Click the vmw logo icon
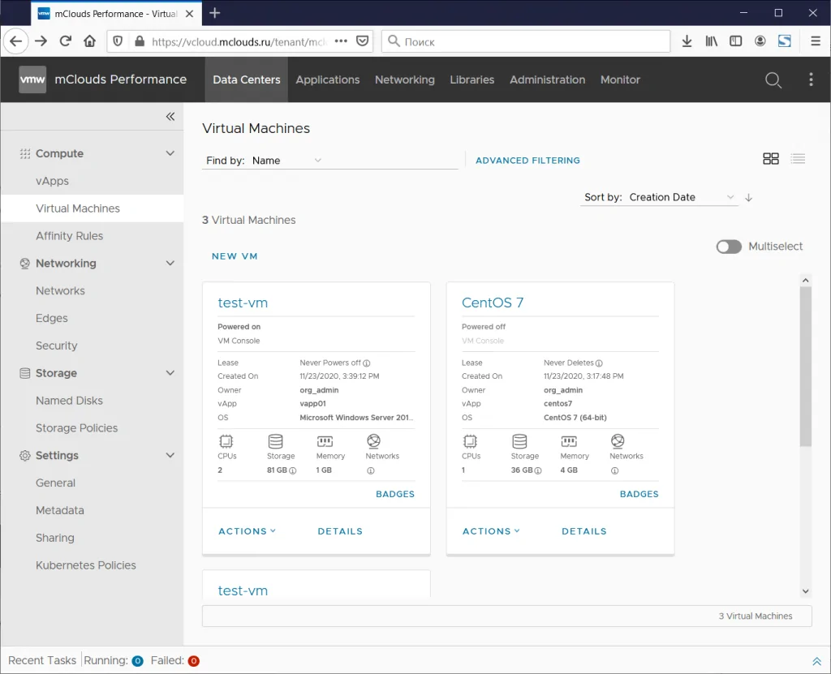 click(x=32, y=79)
